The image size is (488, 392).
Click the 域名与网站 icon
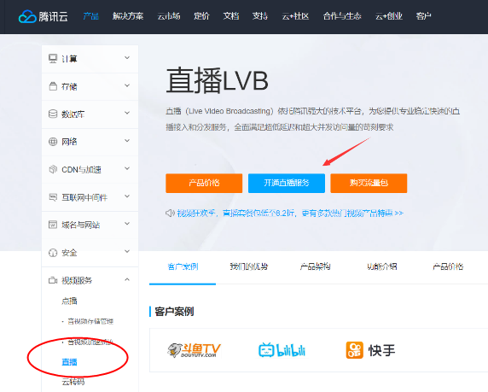53,225
